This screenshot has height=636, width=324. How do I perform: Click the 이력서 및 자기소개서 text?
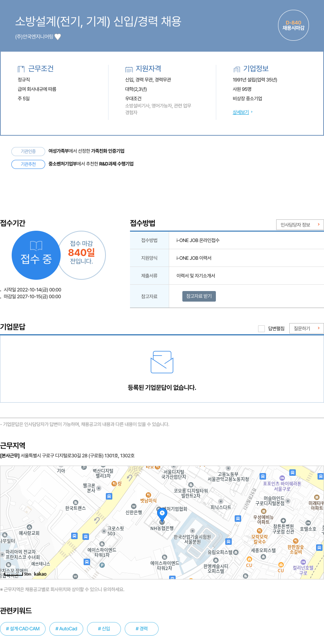click(196, 276)
